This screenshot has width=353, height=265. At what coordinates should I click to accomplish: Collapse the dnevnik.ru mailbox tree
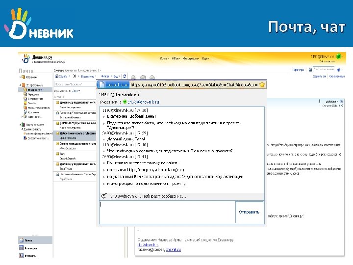click(20, 85)
